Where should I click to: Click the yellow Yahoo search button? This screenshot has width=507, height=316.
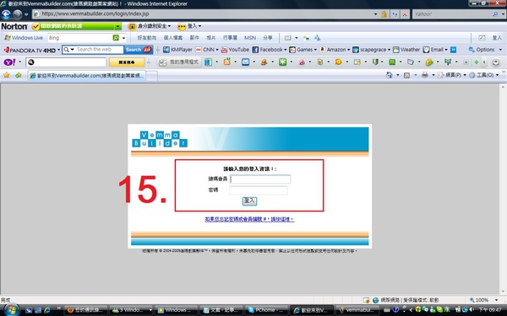point(127,62)
